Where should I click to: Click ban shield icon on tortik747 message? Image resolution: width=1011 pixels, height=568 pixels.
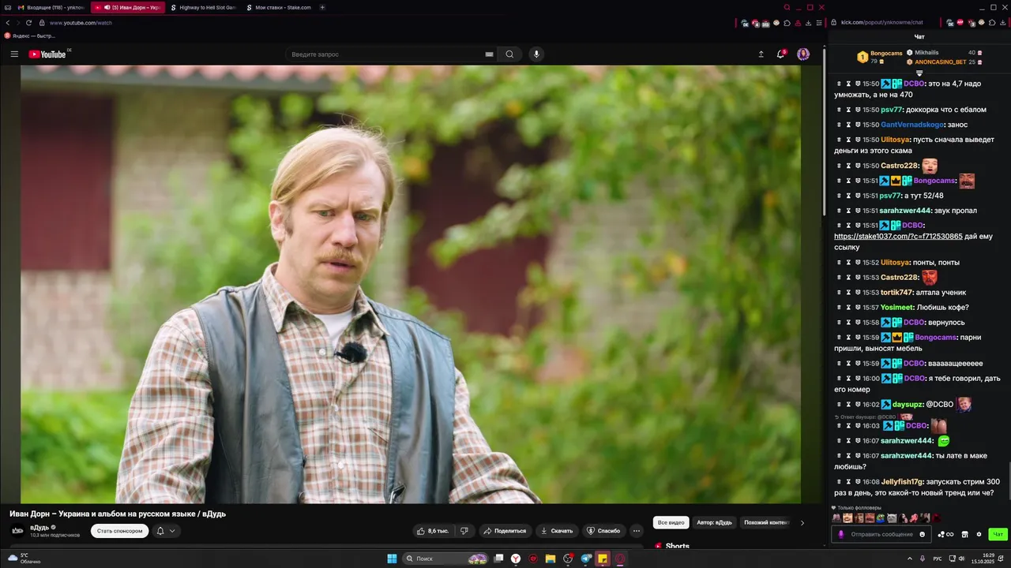point(857,293)
